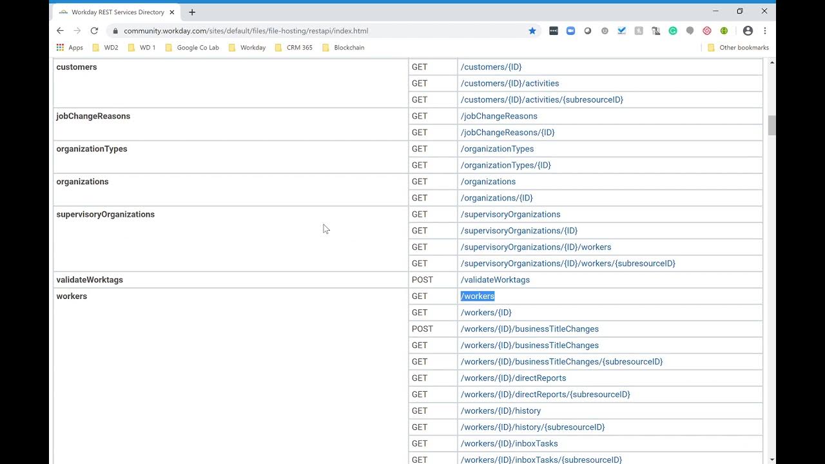Screen dimensions: 825x464
Task: Click the scrollbar up arrow
Action: click(x=772, y=63)
